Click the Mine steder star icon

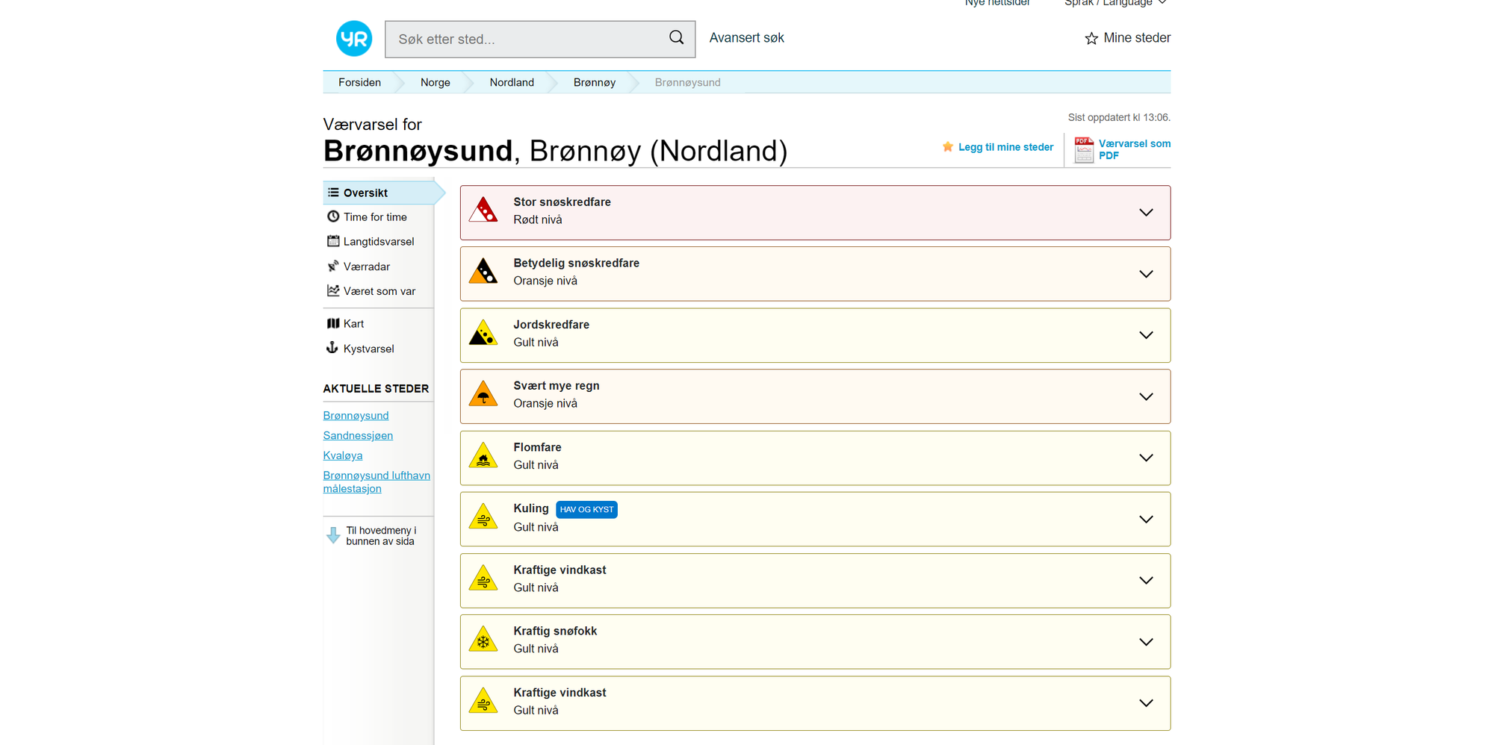click(1091, 38)
